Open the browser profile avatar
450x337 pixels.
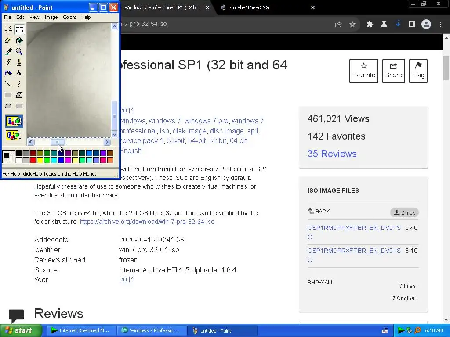[x=426, y=25]
